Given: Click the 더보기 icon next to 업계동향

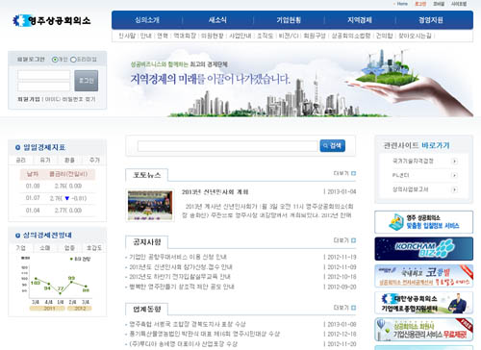Looking at the screenshot, I should click(x=353, y=308).
